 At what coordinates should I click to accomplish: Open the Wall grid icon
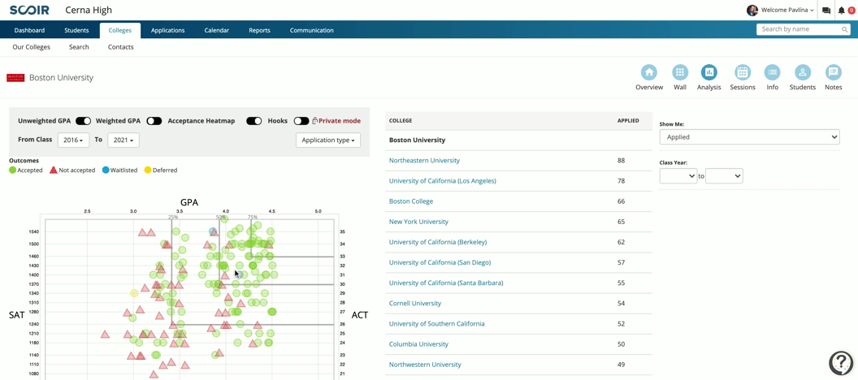tap(679, 72)
